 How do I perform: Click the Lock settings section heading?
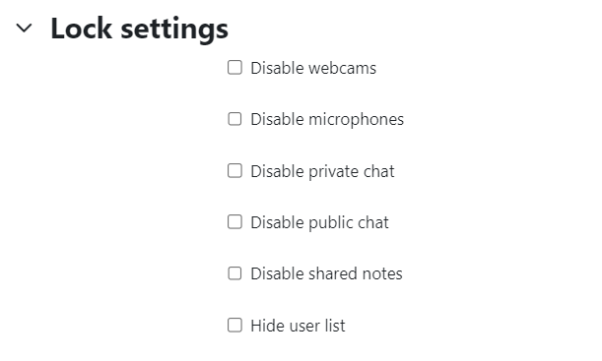(x=139, y=29)
